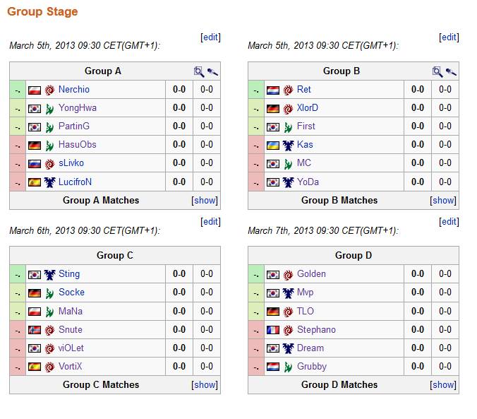Click the Terran race icon beside LucifroN
Screen dimensions: 477x419
(x=49, y=182)
